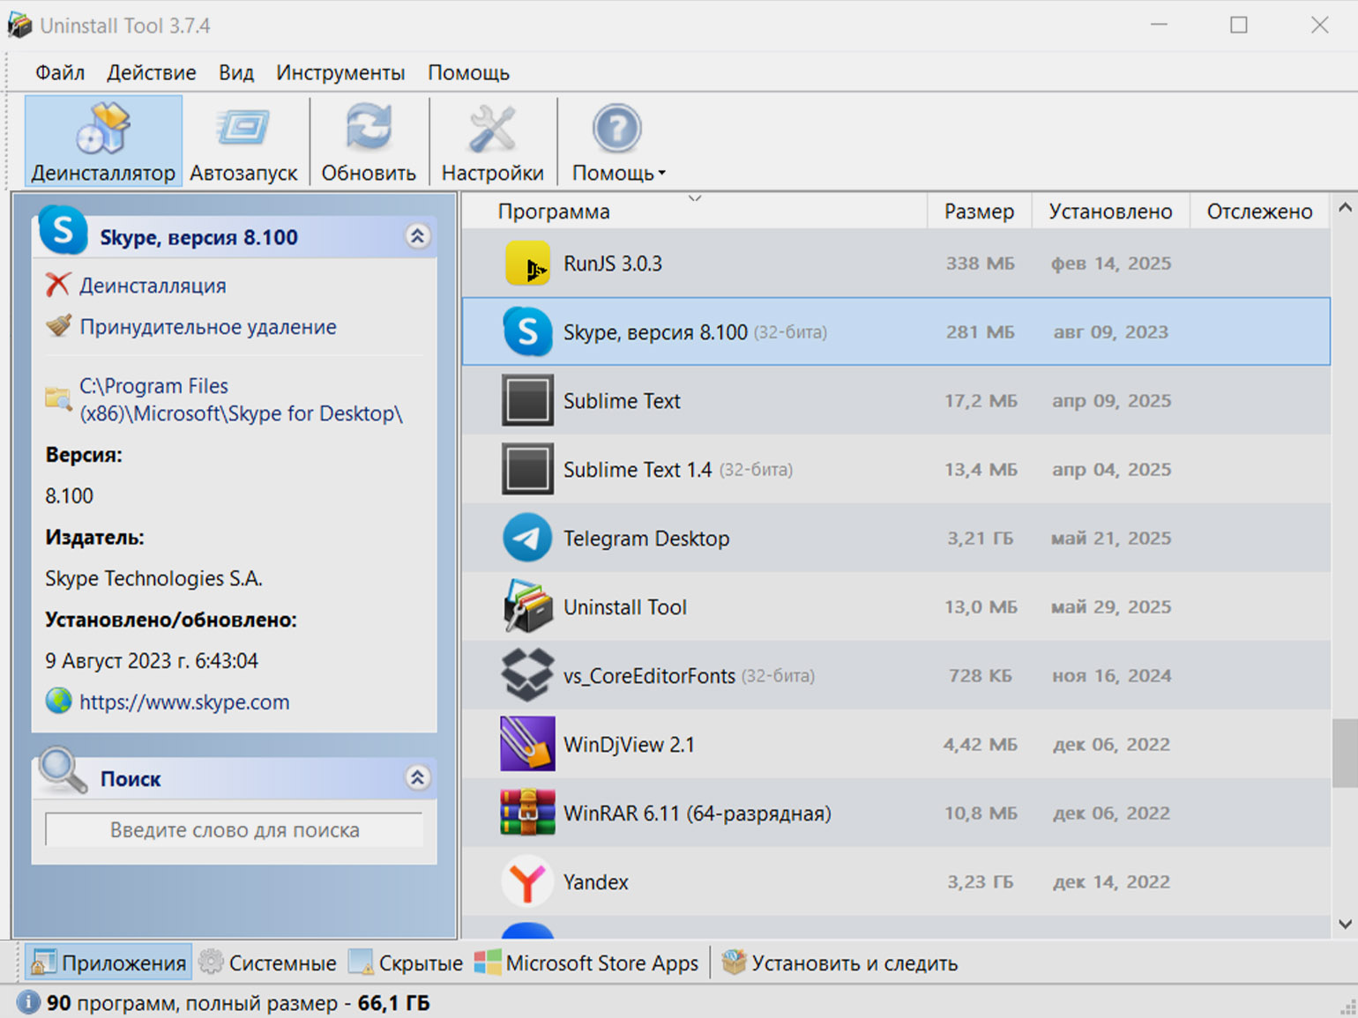Click Принудительное удаление link
The image size is (1358, 1018).
(x=208, y=327)
